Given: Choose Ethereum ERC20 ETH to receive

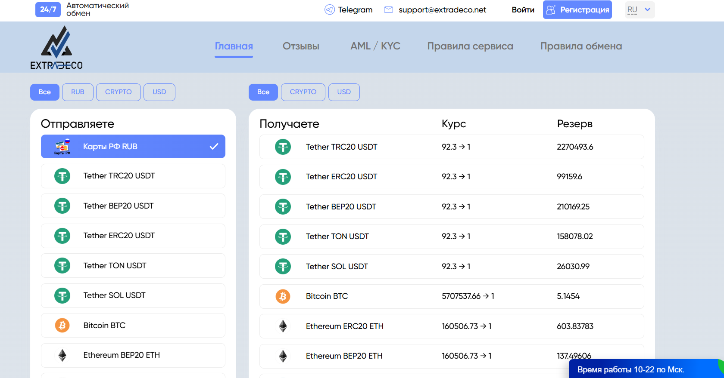Looking at the screenshot, I should tap(452, 326).
